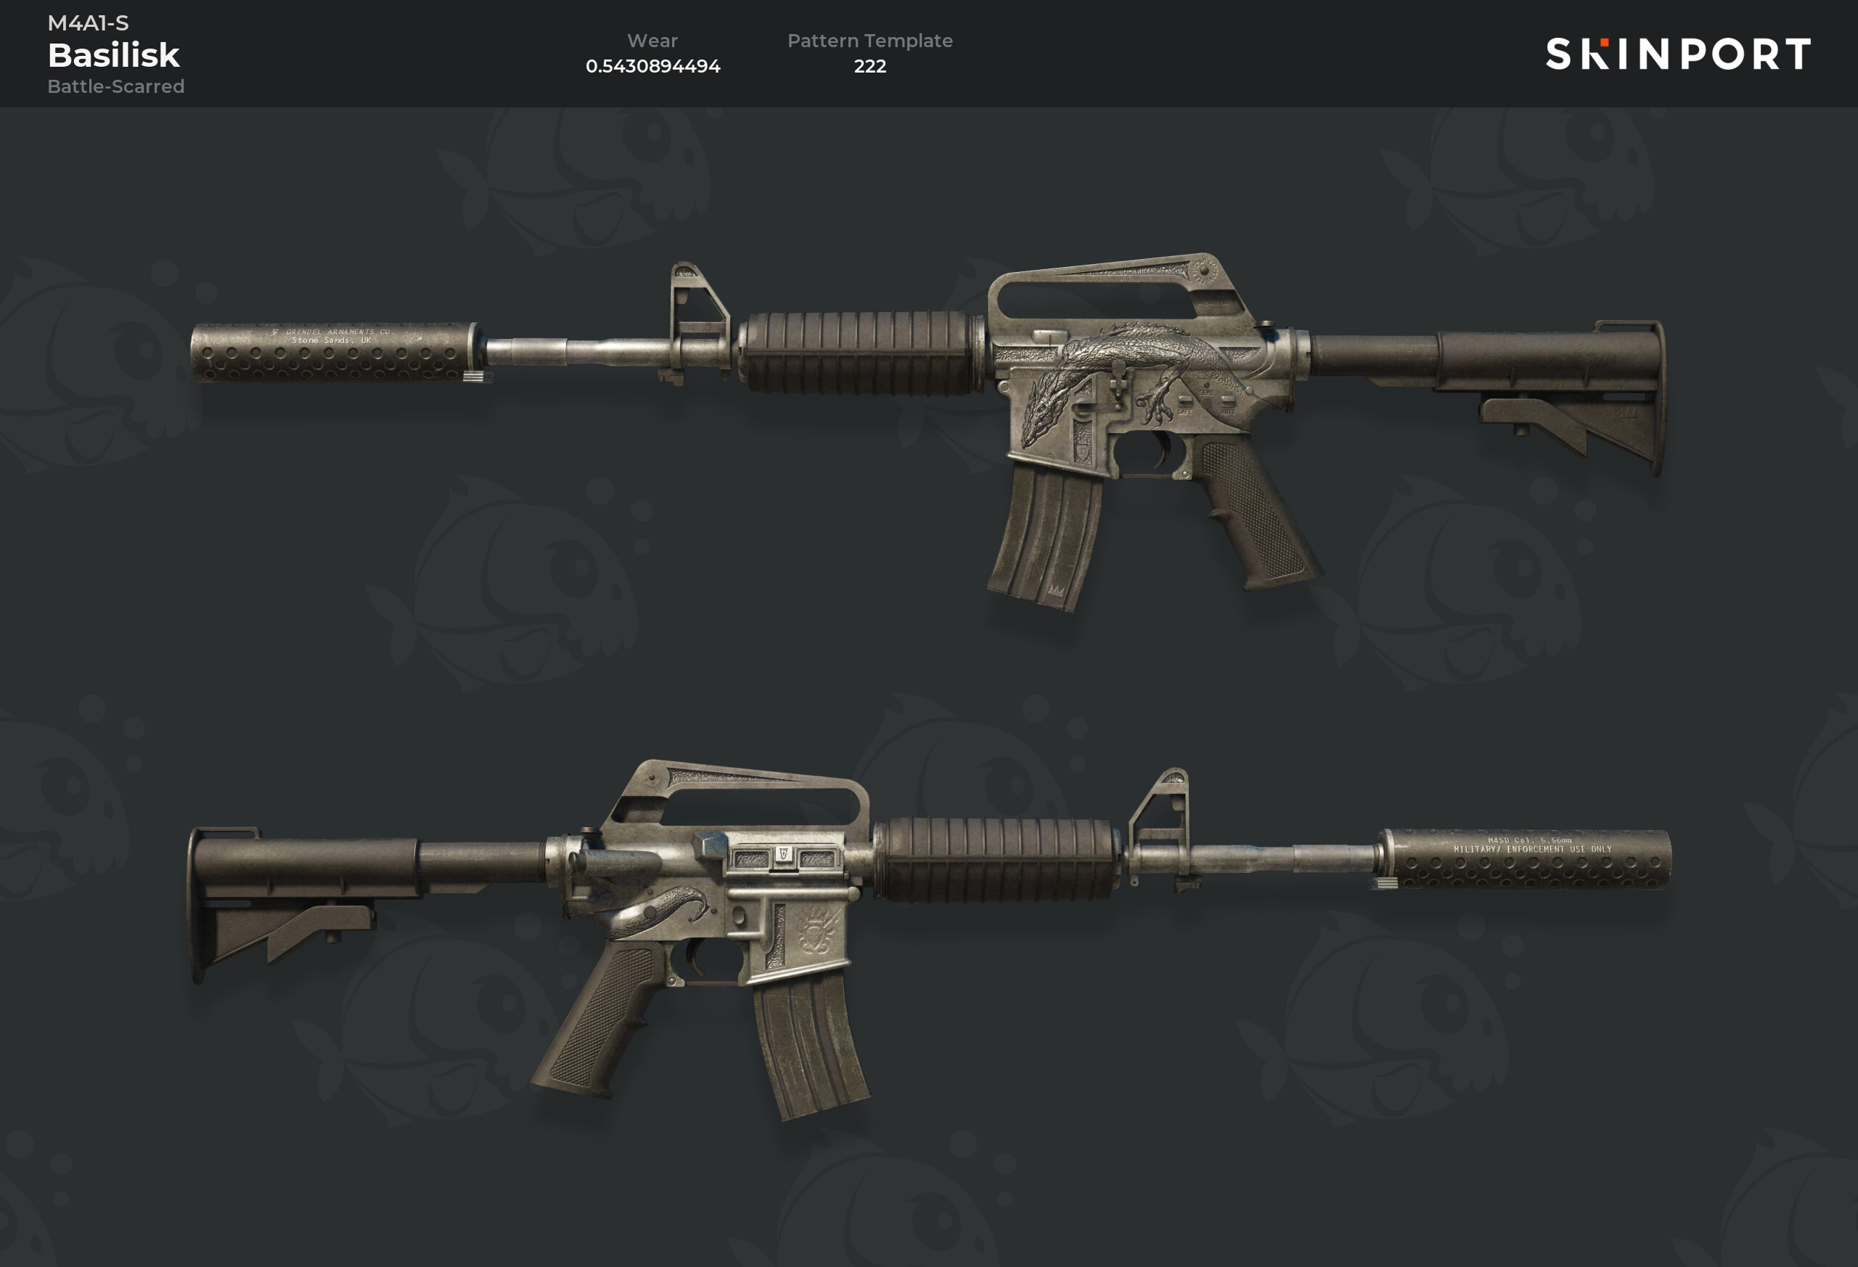Click the wear value 0.5430894494

pos(652,66)
